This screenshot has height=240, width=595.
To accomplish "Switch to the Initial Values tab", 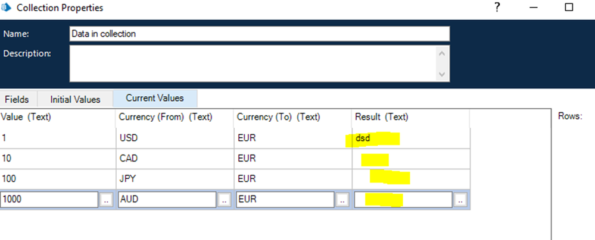I will click(74, 99).
